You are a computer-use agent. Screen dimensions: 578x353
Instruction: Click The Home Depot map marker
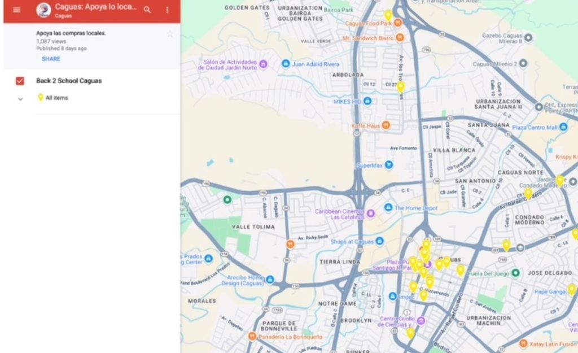[x=388, y=208]
